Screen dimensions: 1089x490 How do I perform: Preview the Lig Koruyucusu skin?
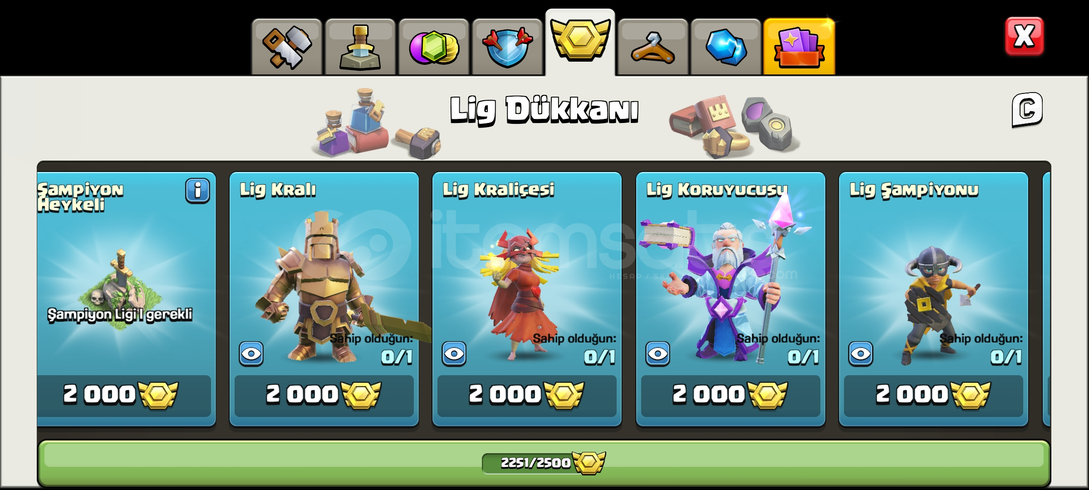(658, 354)
